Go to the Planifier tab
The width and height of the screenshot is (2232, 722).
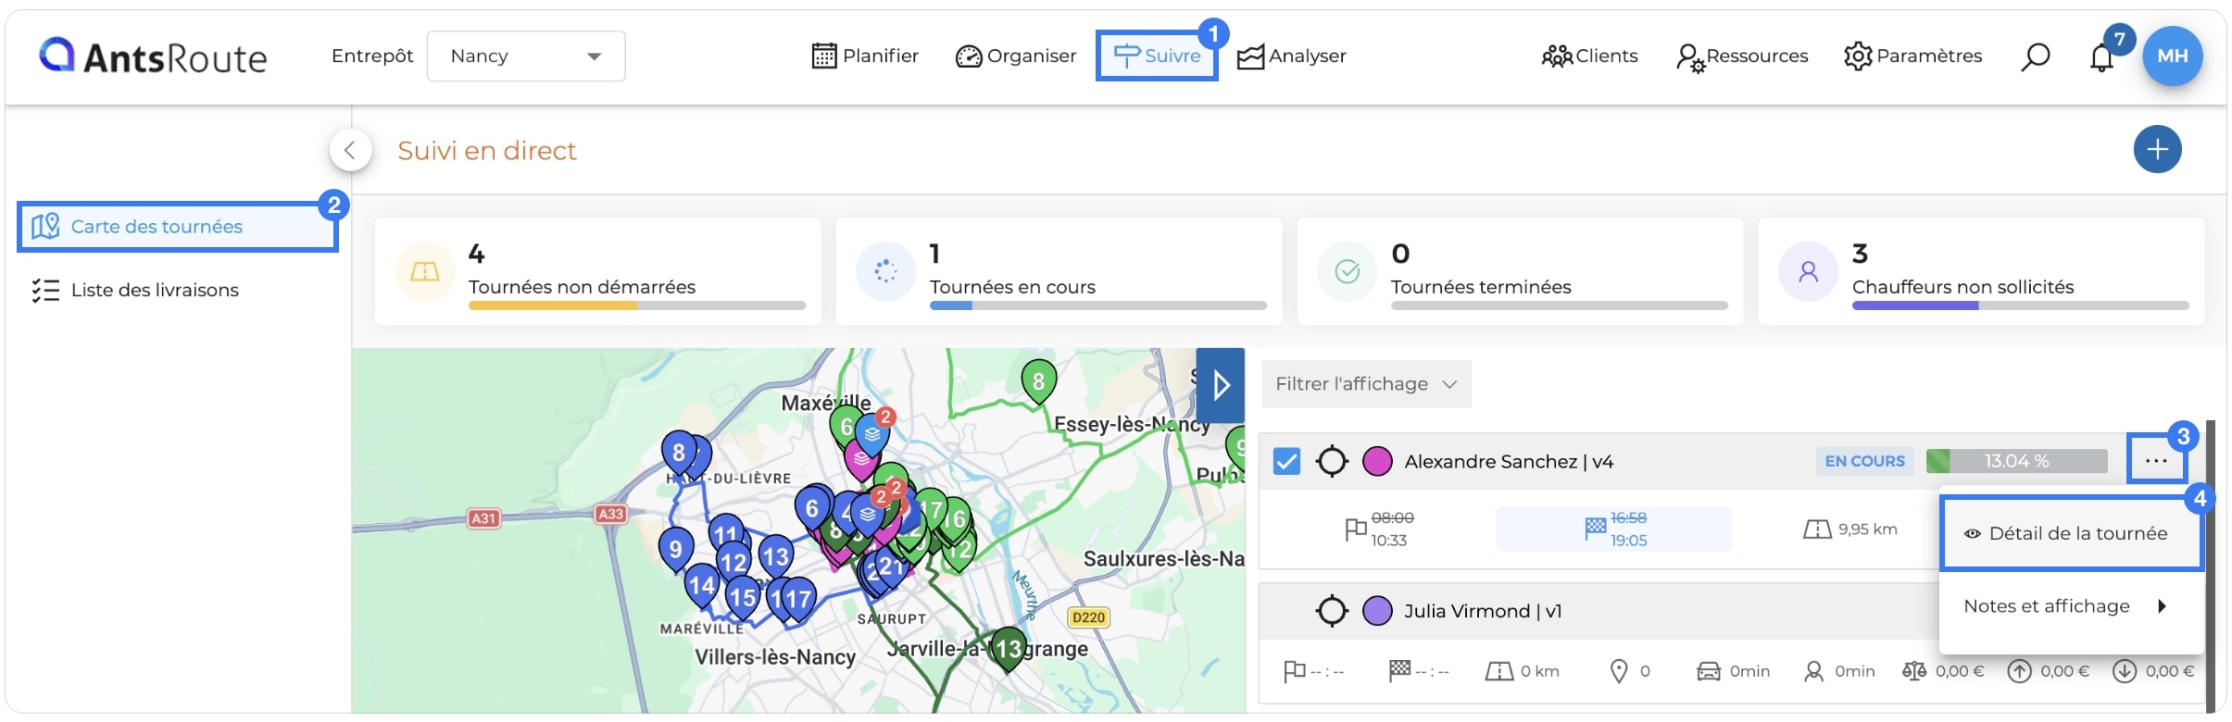point(865,56)
